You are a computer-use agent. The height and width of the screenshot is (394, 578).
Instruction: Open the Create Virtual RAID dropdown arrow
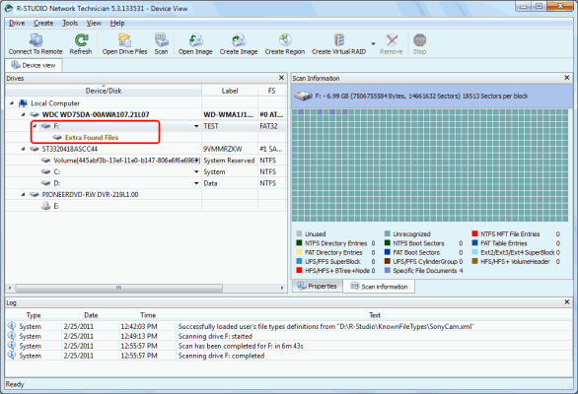coord(373,43)
